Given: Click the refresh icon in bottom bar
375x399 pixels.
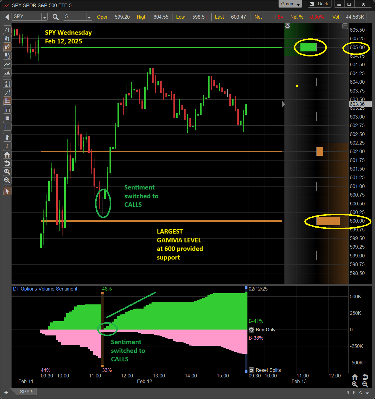Looking at the screenshot, I should pyautogui.click(x=360, y=392).
